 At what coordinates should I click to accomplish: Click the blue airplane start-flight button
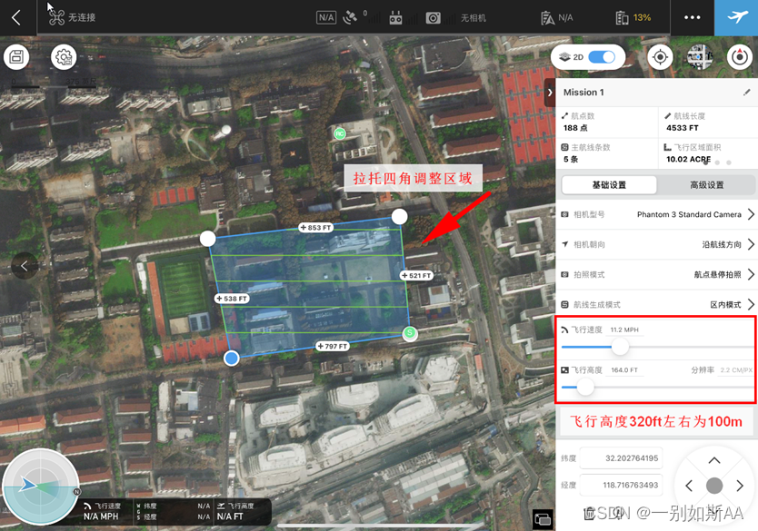[x=735, y=17]
